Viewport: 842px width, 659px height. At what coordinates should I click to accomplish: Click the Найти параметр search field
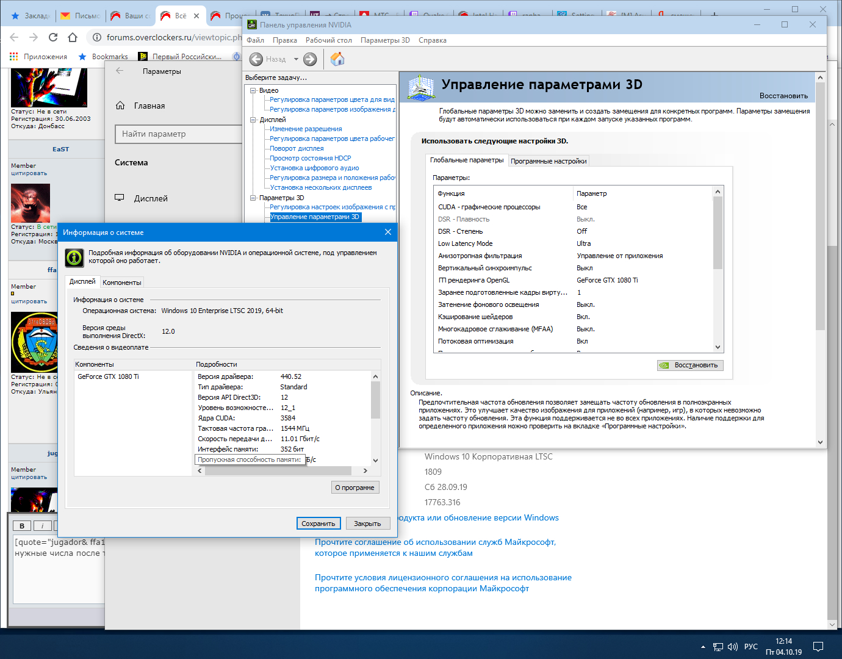click(179, 134)
